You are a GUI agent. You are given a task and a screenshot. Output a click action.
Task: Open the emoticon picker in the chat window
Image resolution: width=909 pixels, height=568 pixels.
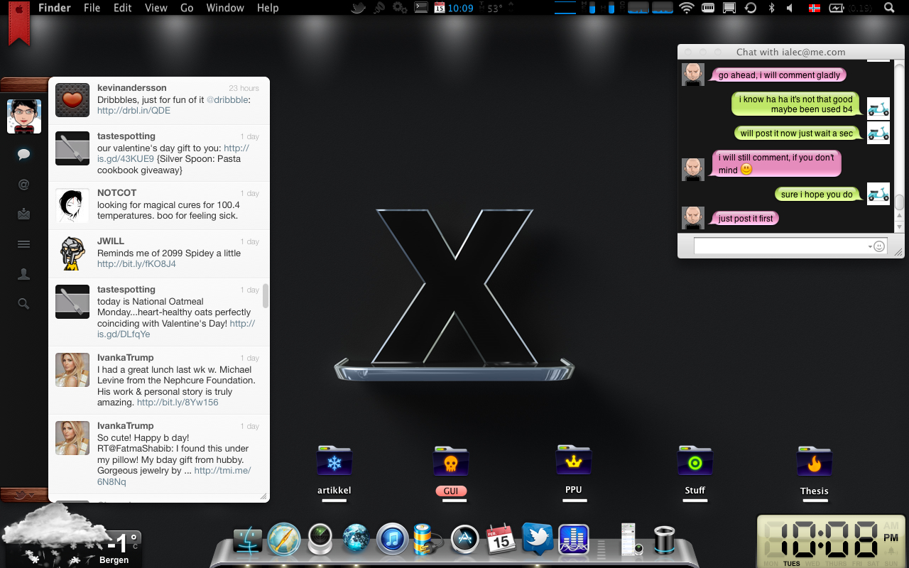(879, 246)
